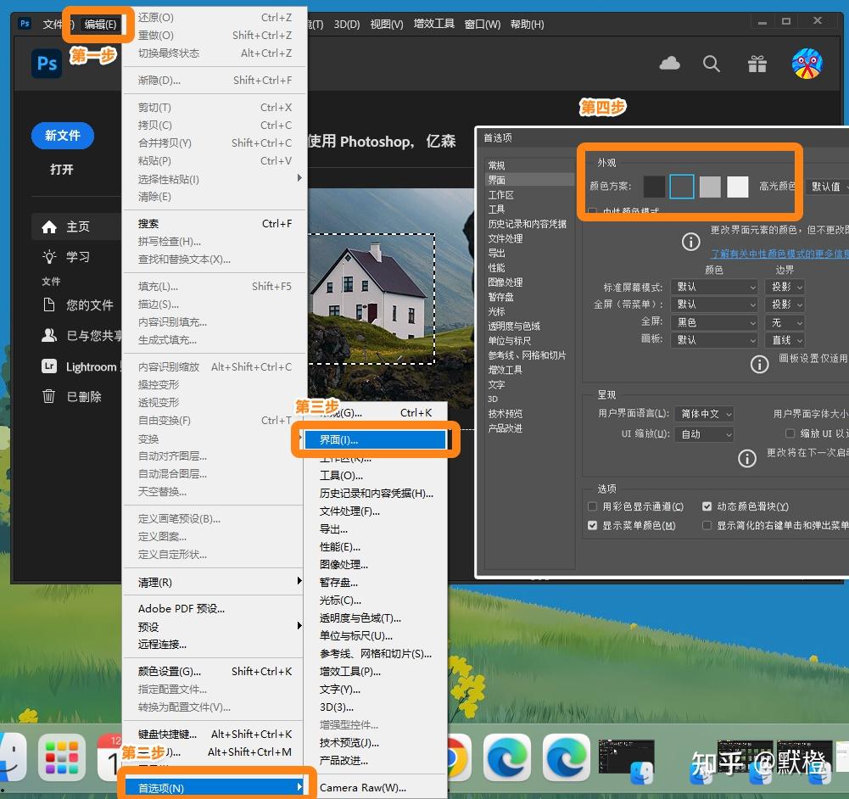Image resolution: width=849 pixels, height=799 pixels.
Task: Select 工作区 in preferences category list
Action: coord(501,195)
